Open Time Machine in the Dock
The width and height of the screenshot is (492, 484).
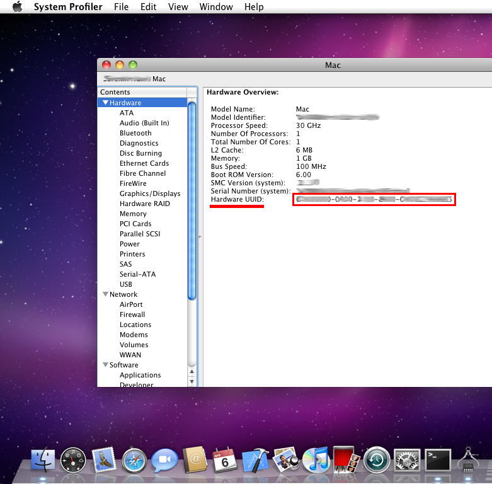tap(377, 460)
